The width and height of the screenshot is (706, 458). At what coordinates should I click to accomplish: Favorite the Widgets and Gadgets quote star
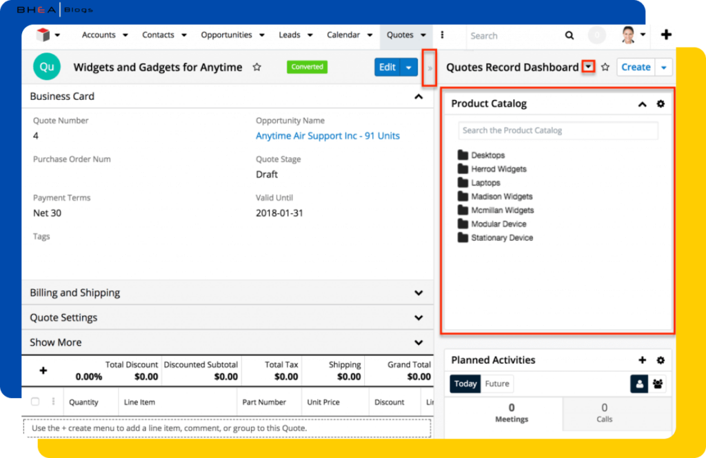[256, 67]
